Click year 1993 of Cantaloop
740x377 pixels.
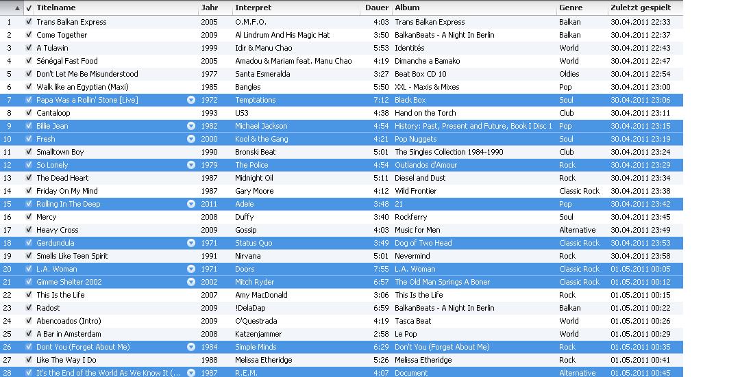point(209,113)
